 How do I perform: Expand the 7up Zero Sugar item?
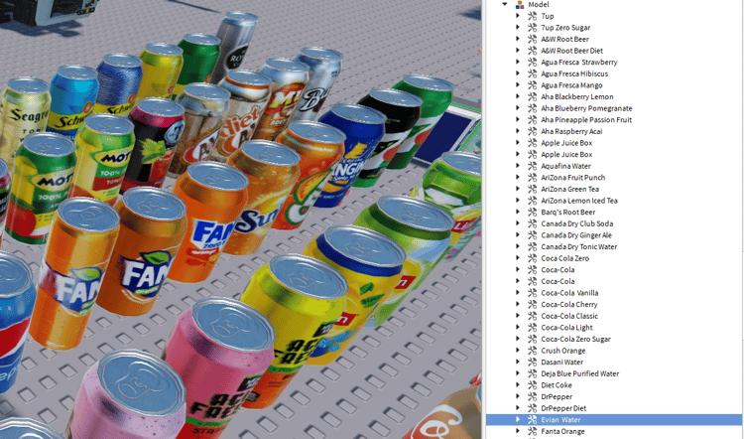[518, 28]
